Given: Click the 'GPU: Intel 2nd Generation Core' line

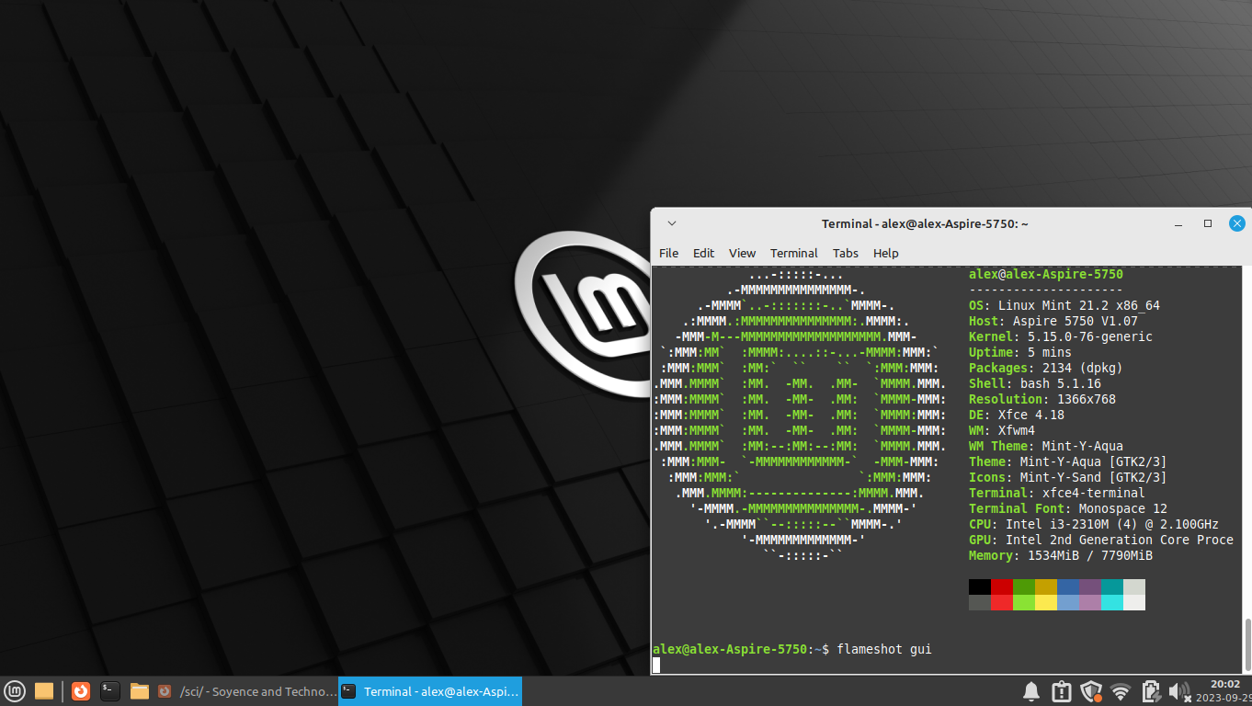Looking at the screenshot, I should pyautogui.click(x=1101, y=540).
